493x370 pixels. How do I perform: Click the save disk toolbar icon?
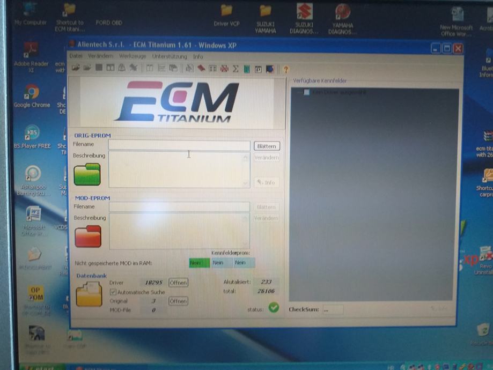[x=99, y=68]
